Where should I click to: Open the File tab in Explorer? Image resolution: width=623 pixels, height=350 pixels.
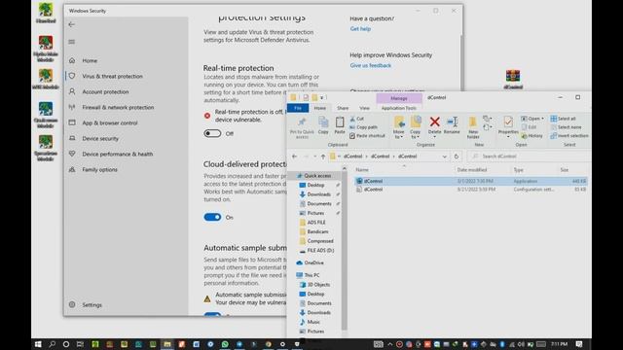[x=298, y=108]
